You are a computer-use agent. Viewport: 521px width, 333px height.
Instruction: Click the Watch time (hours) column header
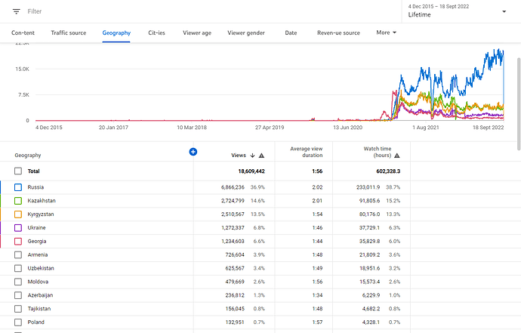pos(378,152)
